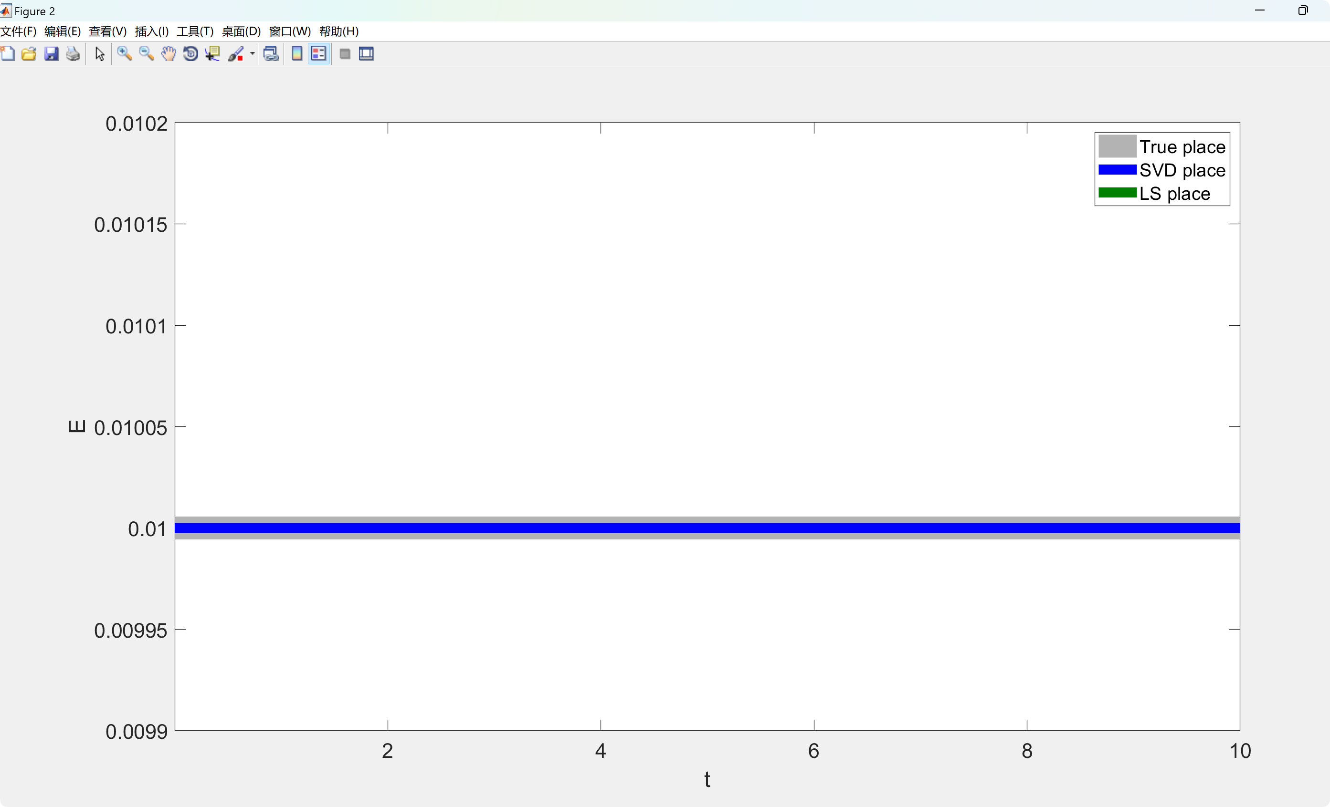
Task: Save the figure with the floppy icon
Action: coord(51,54)
